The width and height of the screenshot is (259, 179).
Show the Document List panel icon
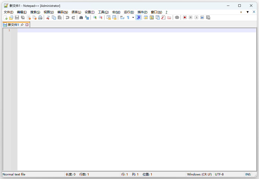[x=157, y=17]
